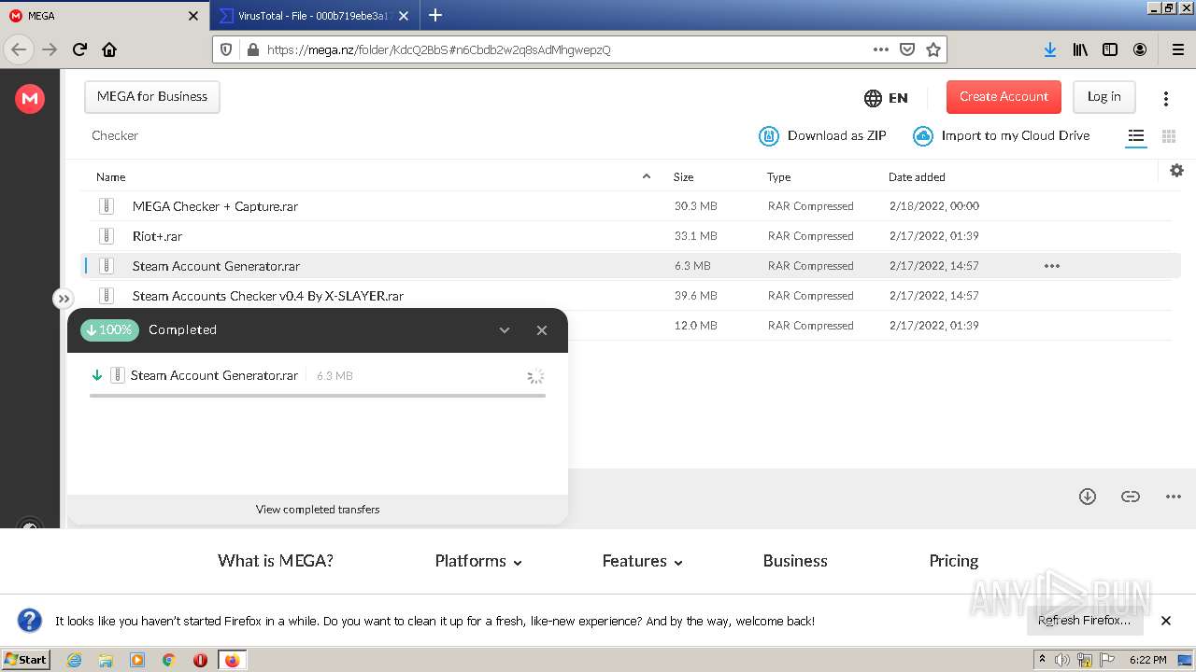
Task: Open Windows Start menu
Action: coord(26,659)
